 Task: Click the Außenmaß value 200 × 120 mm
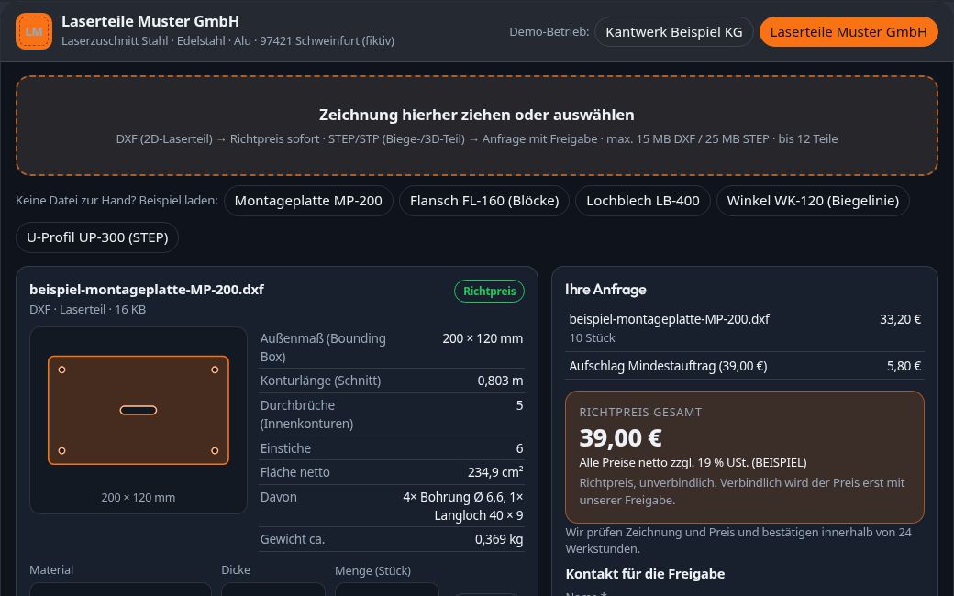(x=483, y=338)
